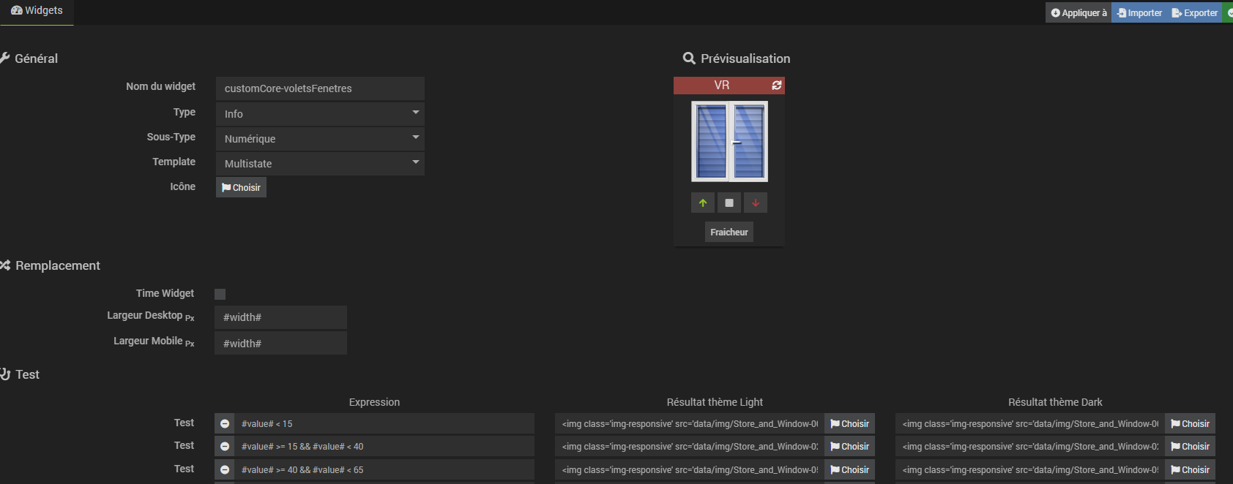Remove the test '#value# >= 15 && #value# < 40'

pos(225,446)
